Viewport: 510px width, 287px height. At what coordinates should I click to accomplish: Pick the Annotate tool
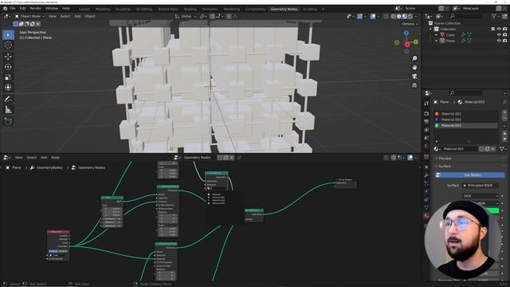click(x=8, y=99)
